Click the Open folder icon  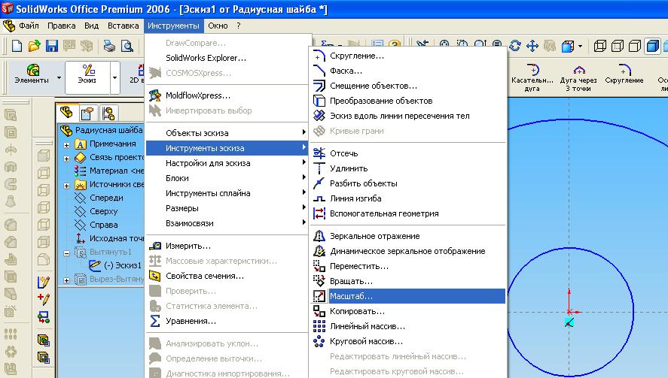tap(34, 46)
